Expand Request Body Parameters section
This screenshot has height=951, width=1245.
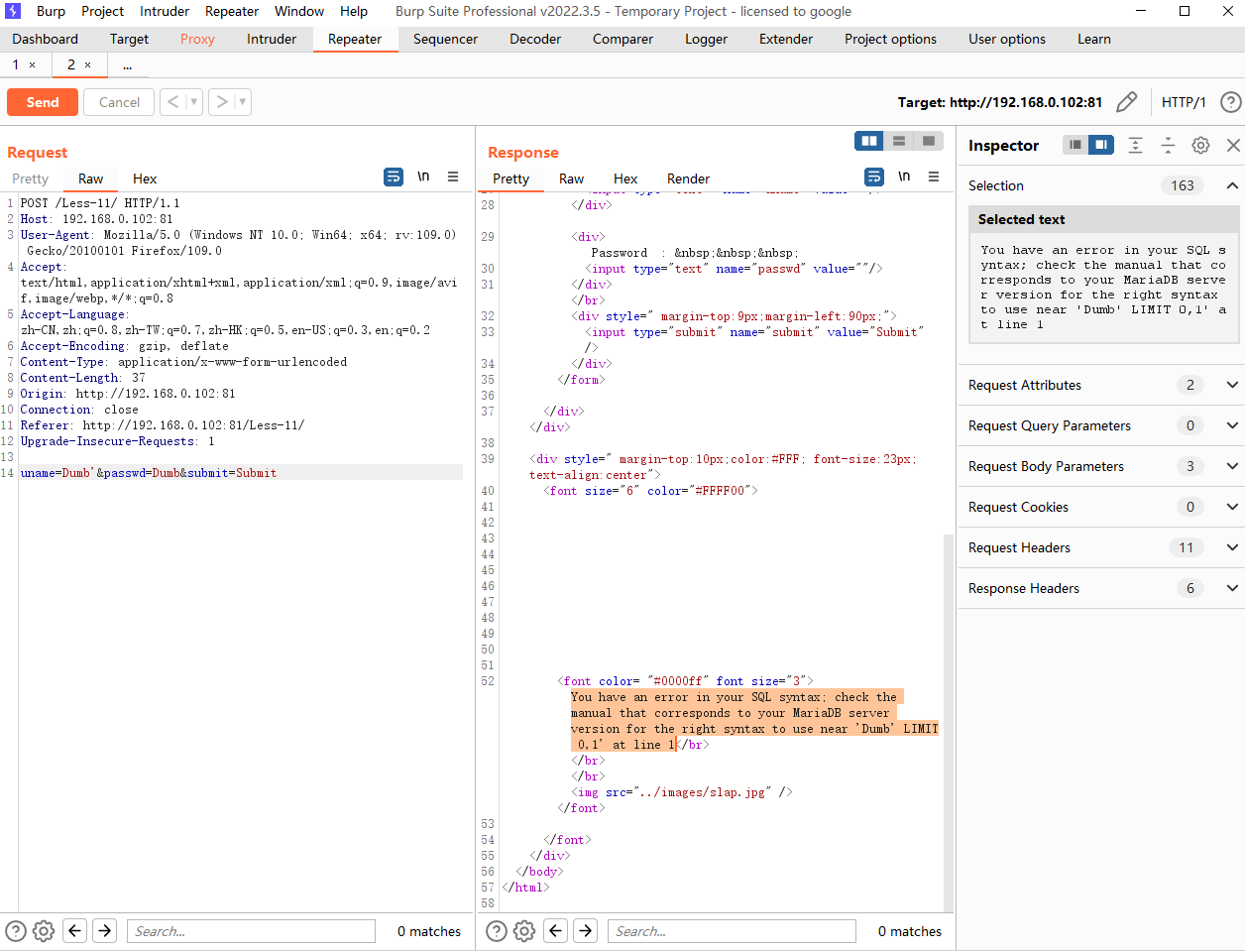pos(1232,466)
